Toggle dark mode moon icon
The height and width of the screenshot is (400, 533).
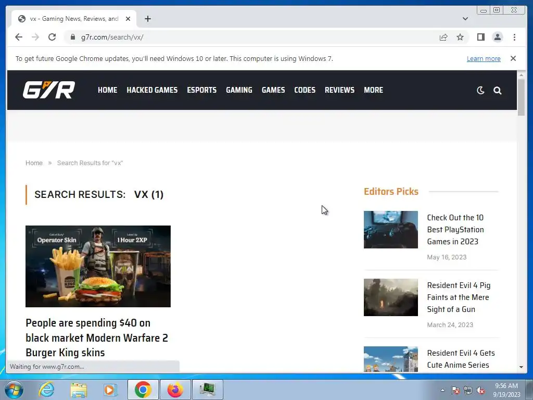pyautogui.click(x=480, y=90)
